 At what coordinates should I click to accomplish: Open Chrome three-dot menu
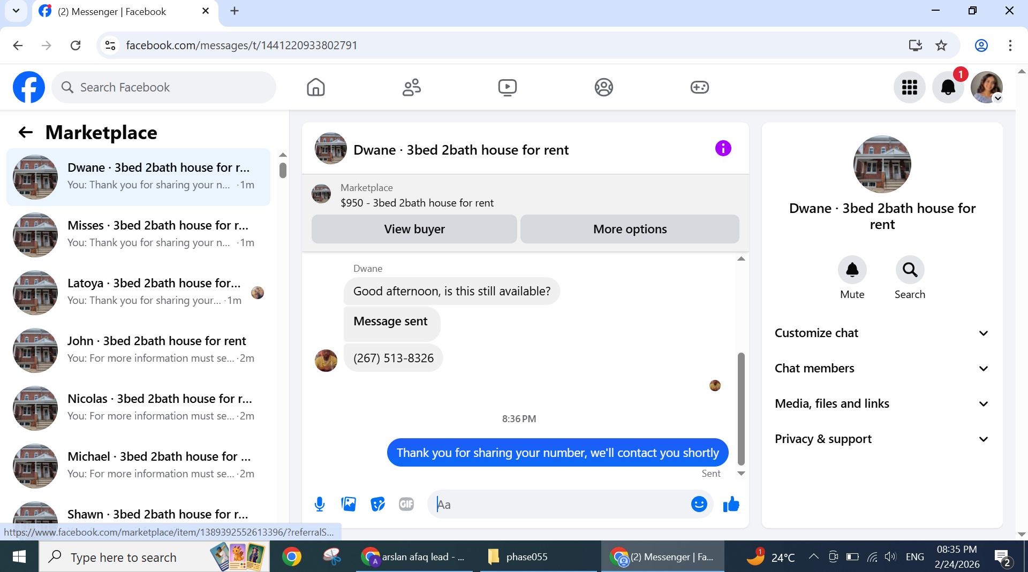(x=1010, y=45)
